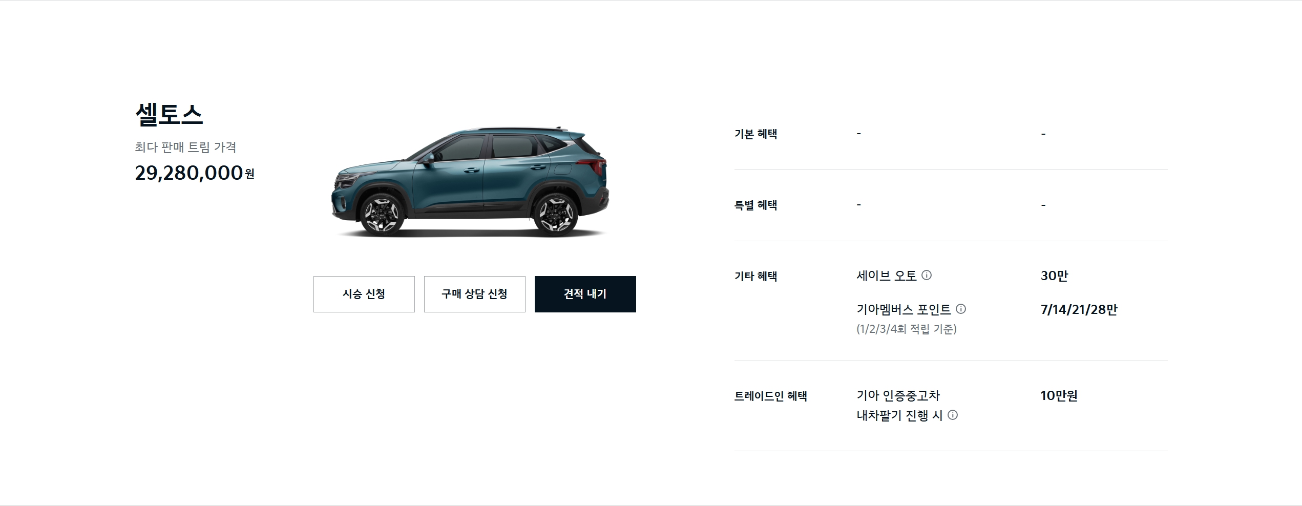Show info for 내차팔기 진행 시
The width and height of the screenshot is (1302, 506).
pyautogui.click(x=953, y=415)
